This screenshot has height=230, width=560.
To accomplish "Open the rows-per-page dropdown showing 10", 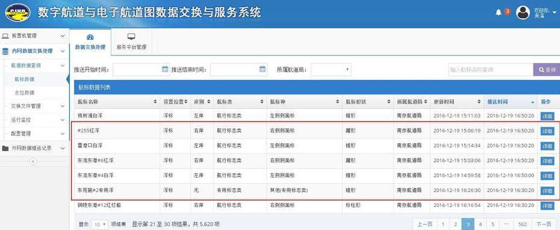I will tap(99, 225).
